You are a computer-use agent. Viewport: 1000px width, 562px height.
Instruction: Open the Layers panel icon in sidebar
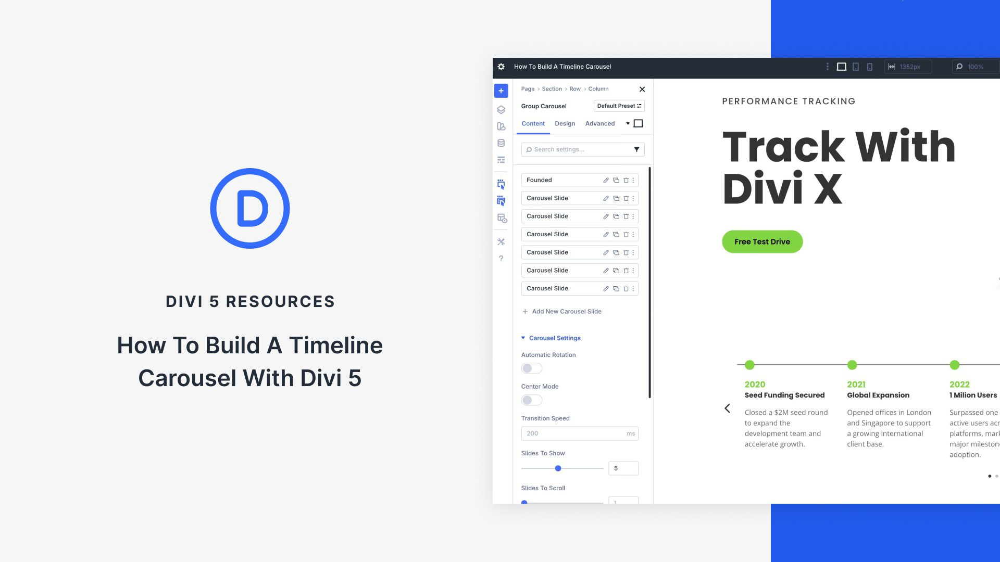pyautogui.click(x=501, y=110)
